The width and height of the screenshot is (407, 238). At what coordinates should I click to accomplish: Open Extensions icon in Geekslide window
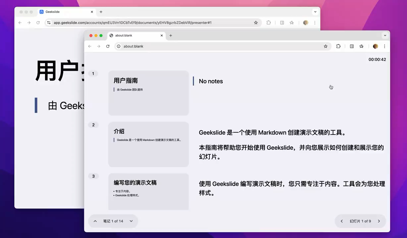pos(269,23)
